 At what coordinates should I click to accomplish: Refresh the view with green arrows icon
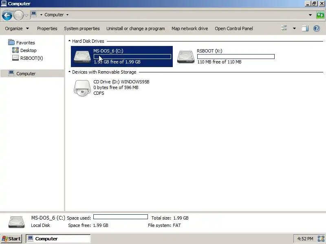coord(320,15)
